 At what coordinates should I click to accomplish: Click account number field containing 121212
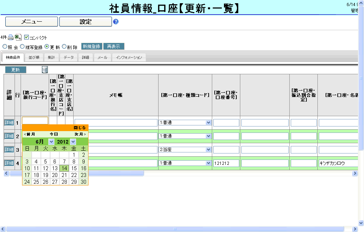click(226, 163)
